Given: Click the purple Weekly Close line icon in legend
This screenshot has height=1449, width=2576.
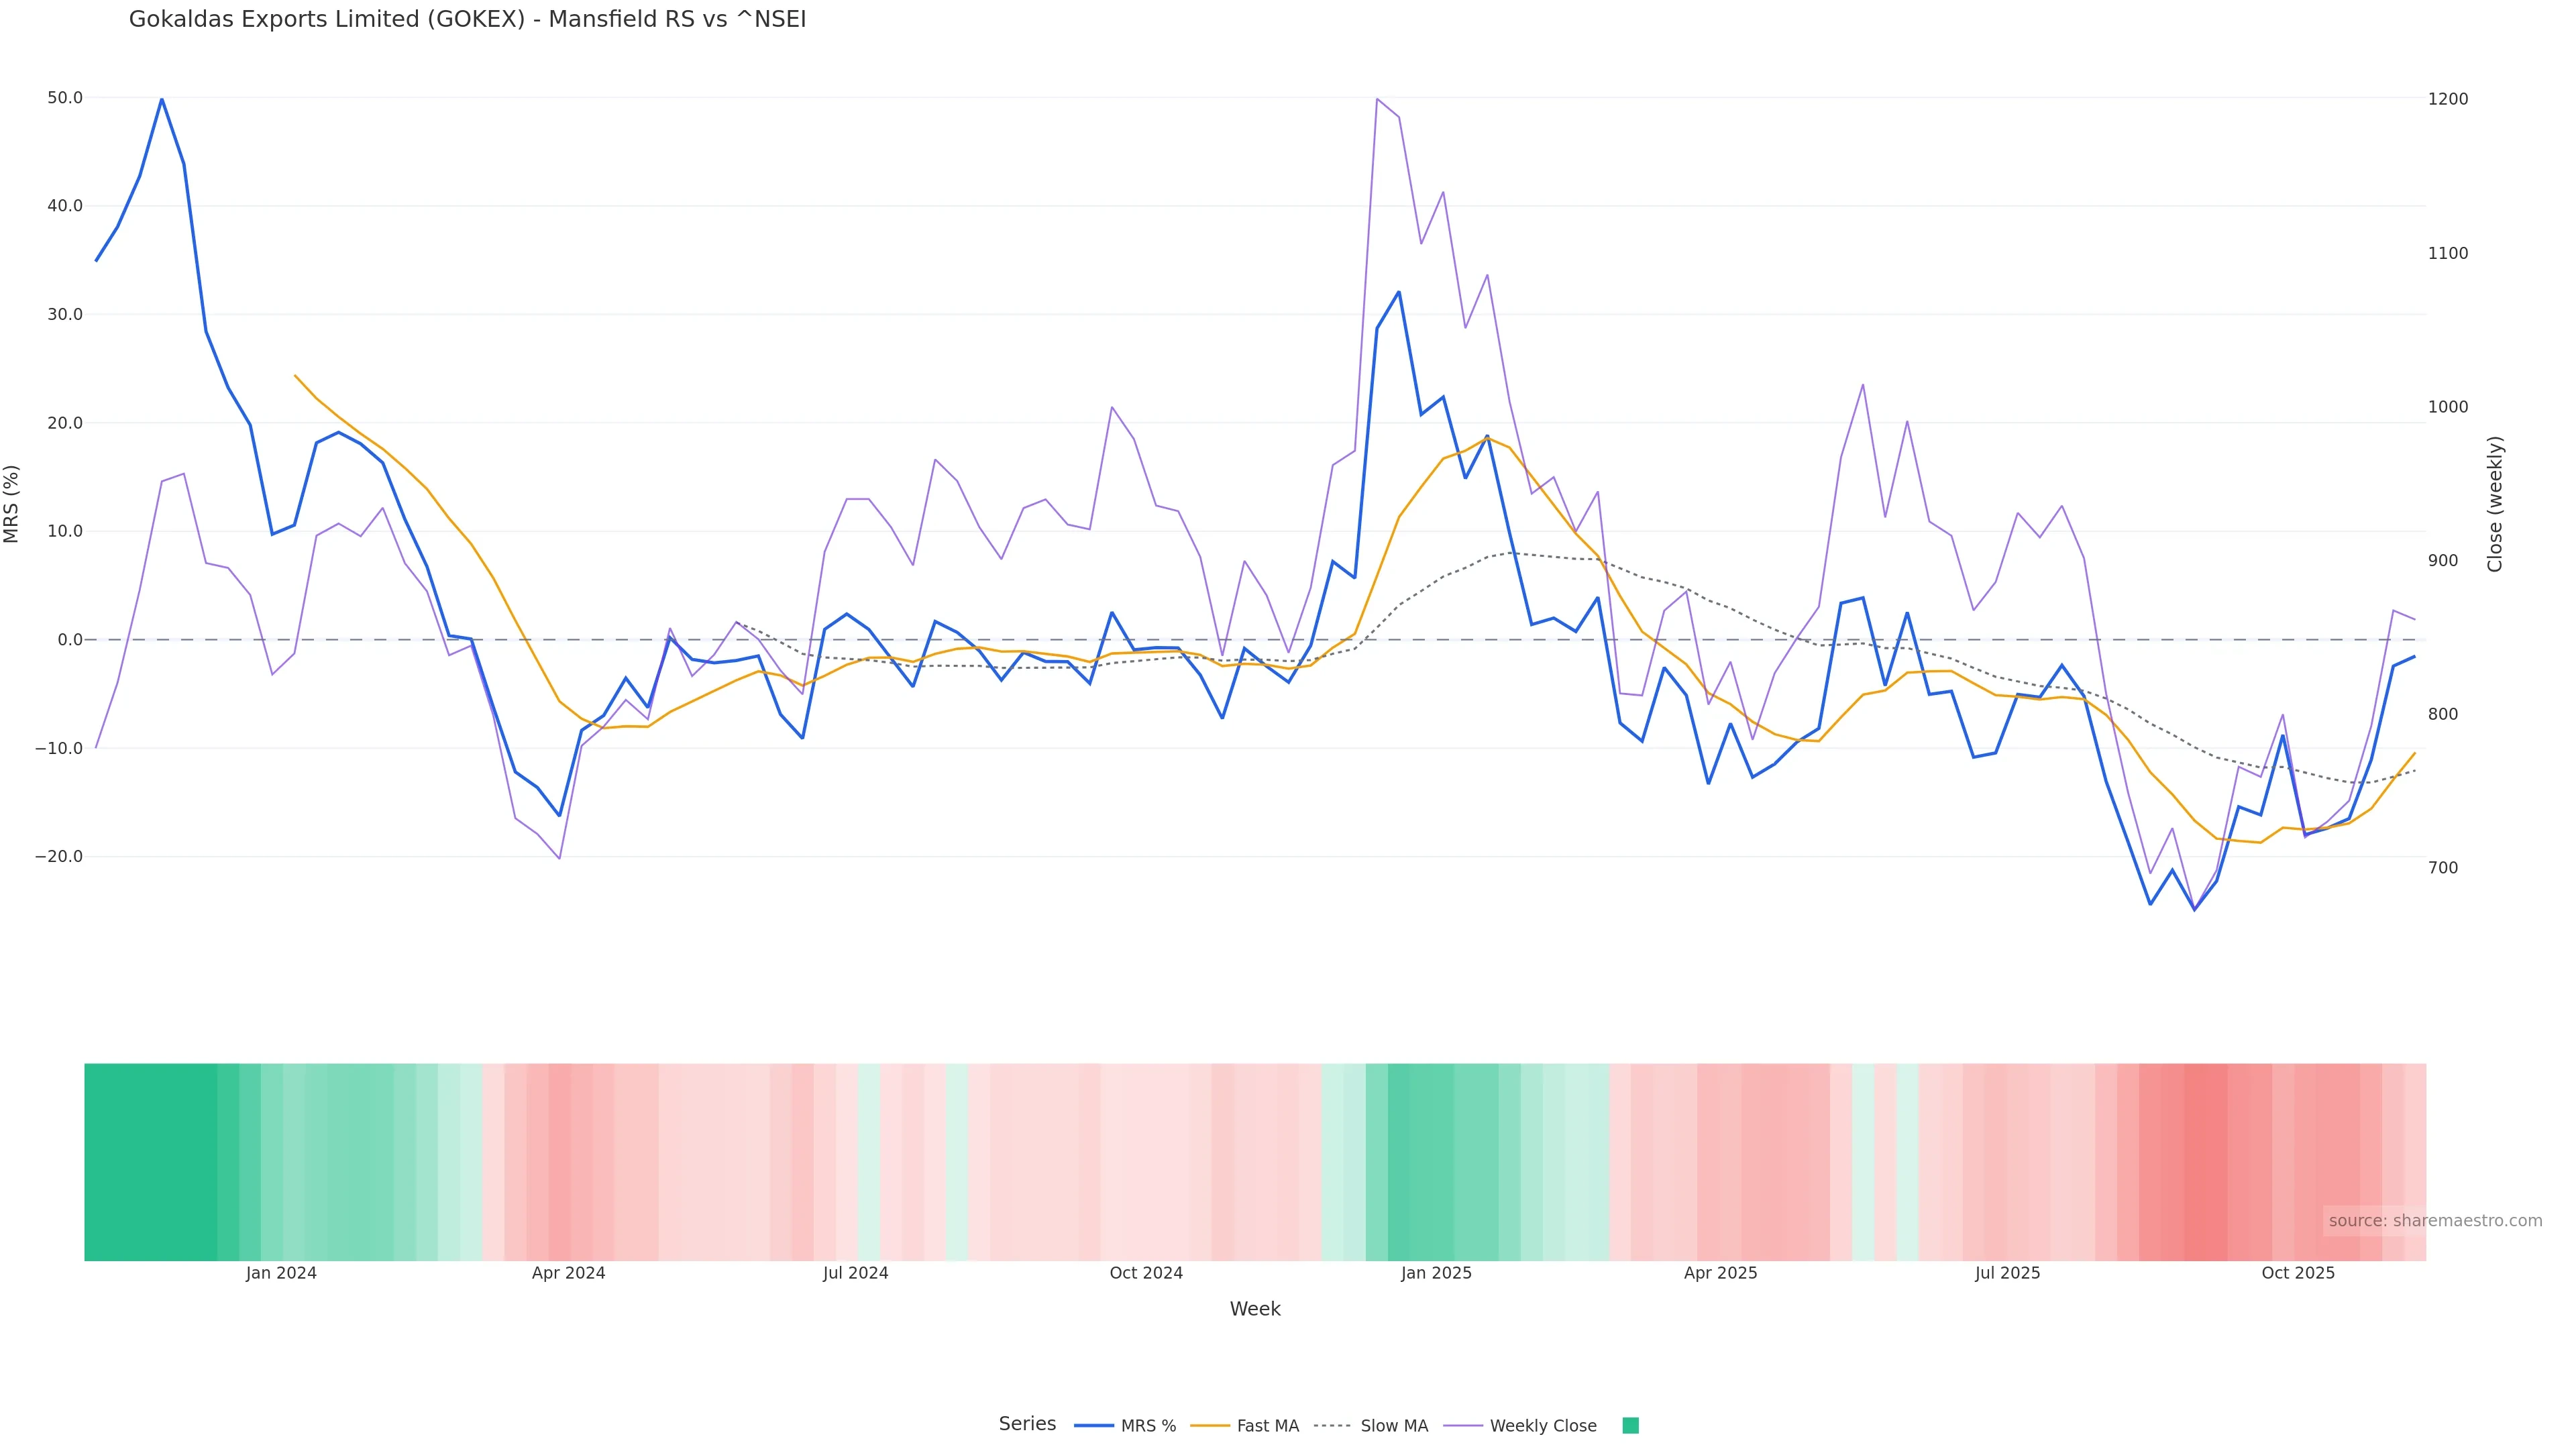Looking at the screenshot, I should point(1463,1426).
